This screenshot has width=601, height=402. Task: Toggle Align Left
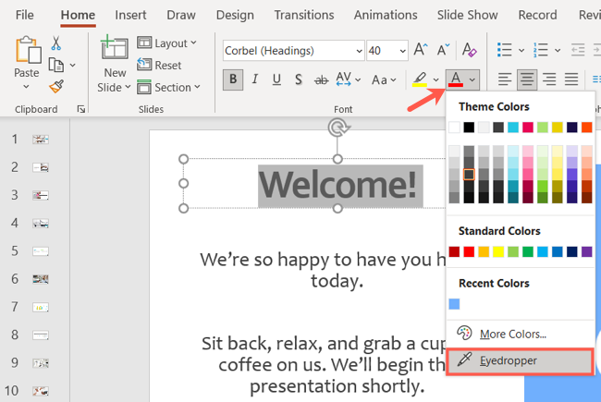click(505, 79)
